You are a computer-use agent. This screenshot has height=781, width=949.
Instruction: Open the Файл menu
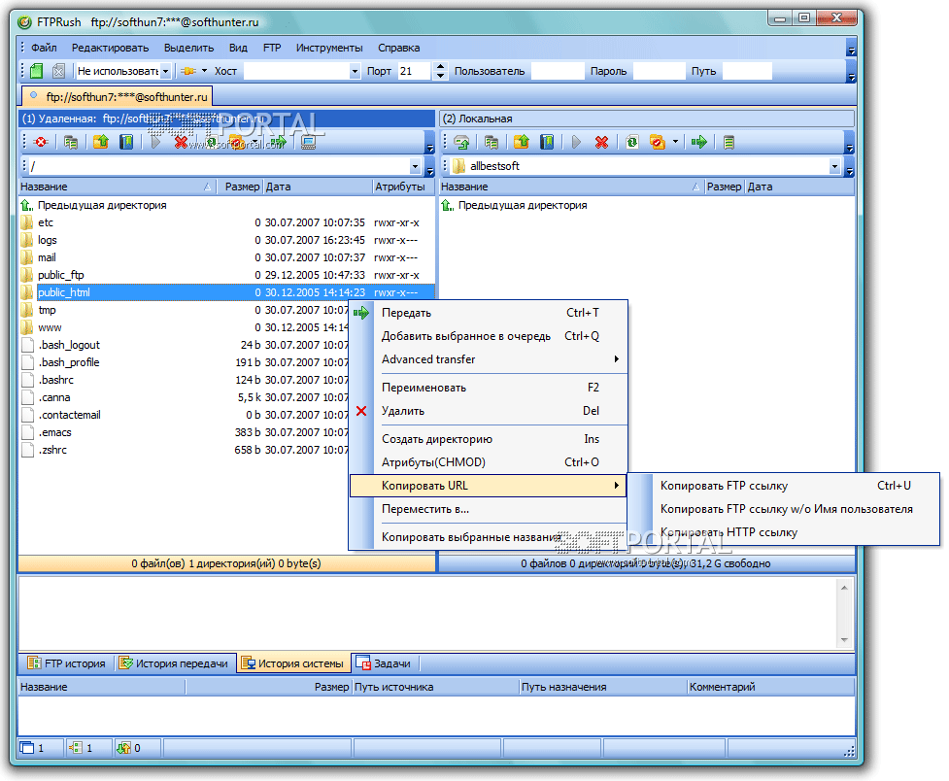click(44, 48)
